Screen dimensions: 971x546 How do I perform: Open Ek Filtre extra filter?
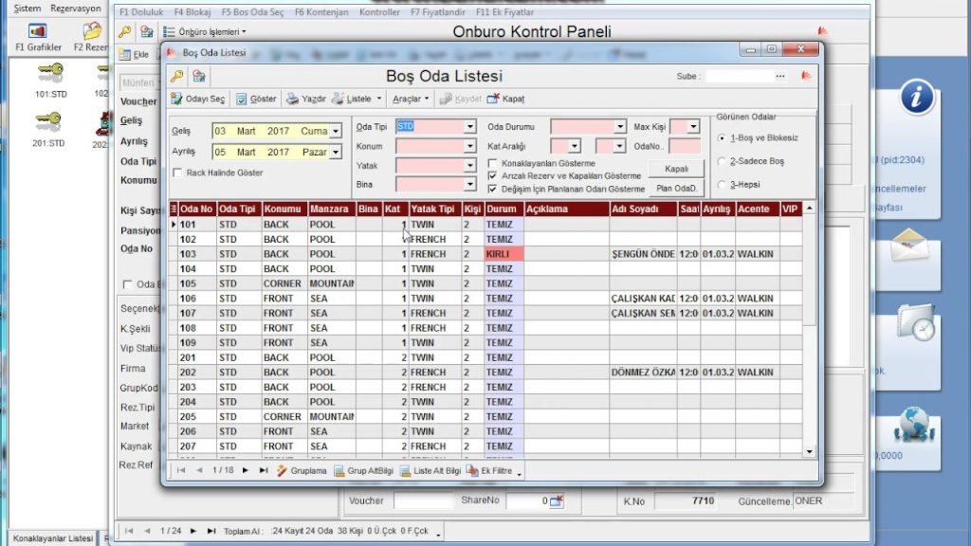click(x=472, y=470)
